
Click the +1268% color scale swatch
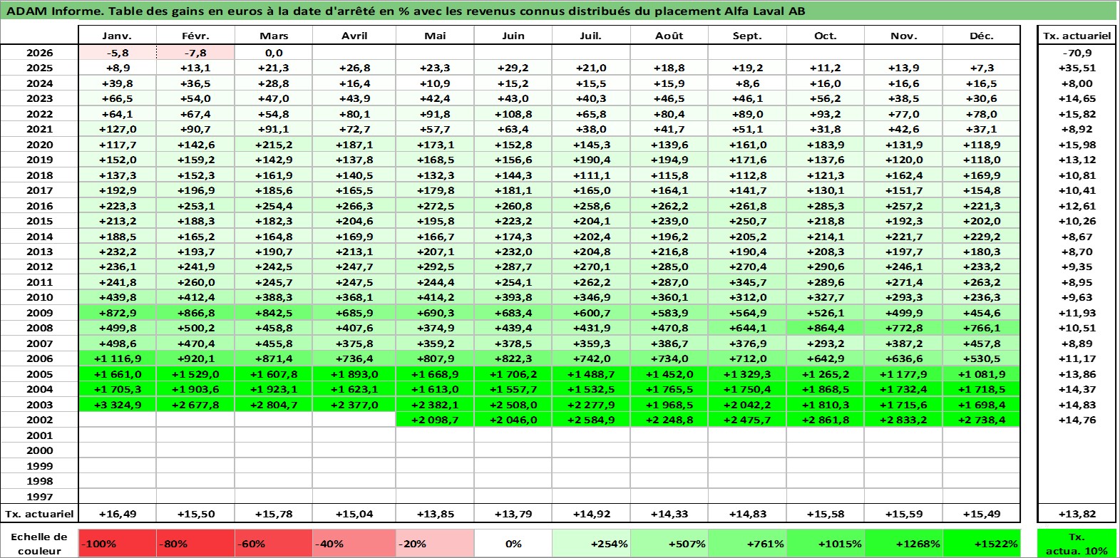[904, 544]
